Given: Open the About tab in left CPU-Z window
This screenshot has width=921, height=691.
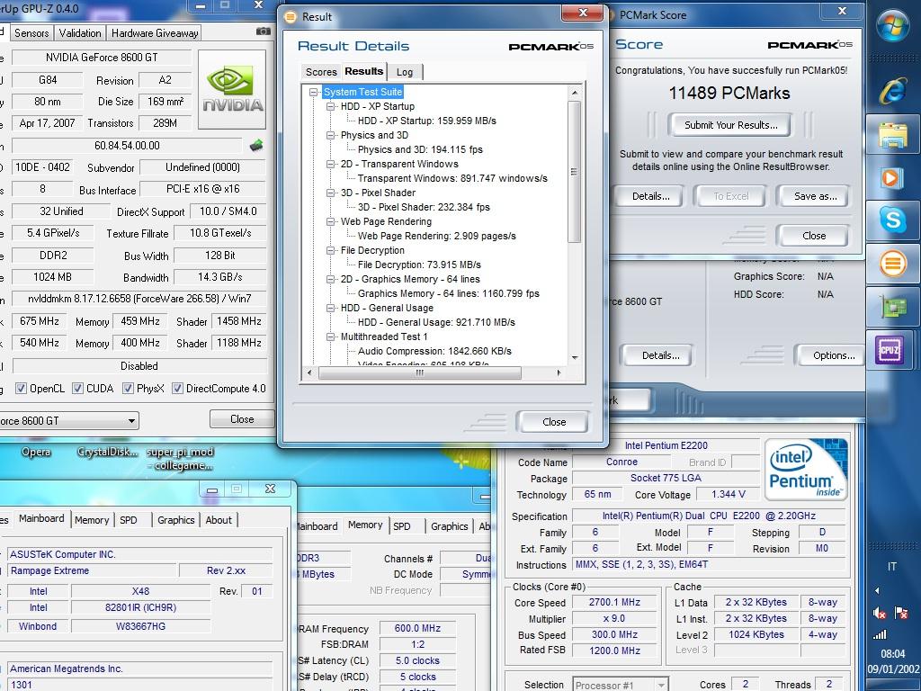Looking at the screenshot, I should click(219, 520).
